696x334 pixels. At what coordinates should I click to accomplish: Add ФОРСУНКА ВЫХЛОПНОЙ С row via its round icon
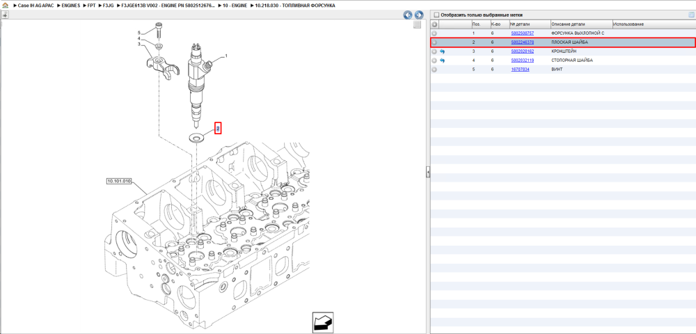(434, 33)
